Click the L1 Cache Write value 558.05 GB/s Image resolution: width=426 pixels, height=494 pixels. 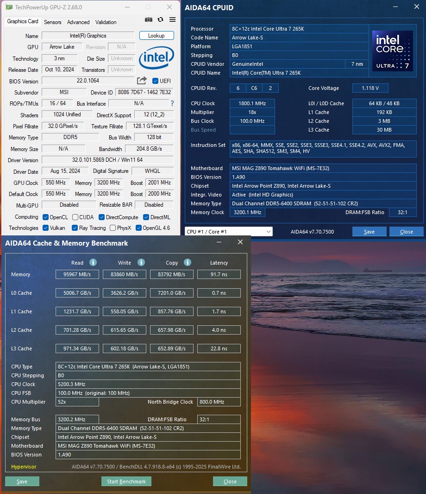click(x=125, y=311)
